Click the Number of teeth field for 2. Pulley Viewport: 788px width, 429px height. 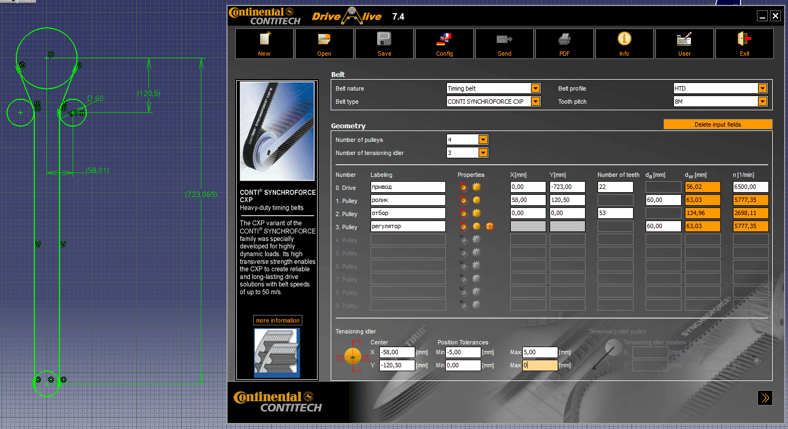(x=615, y=213)
